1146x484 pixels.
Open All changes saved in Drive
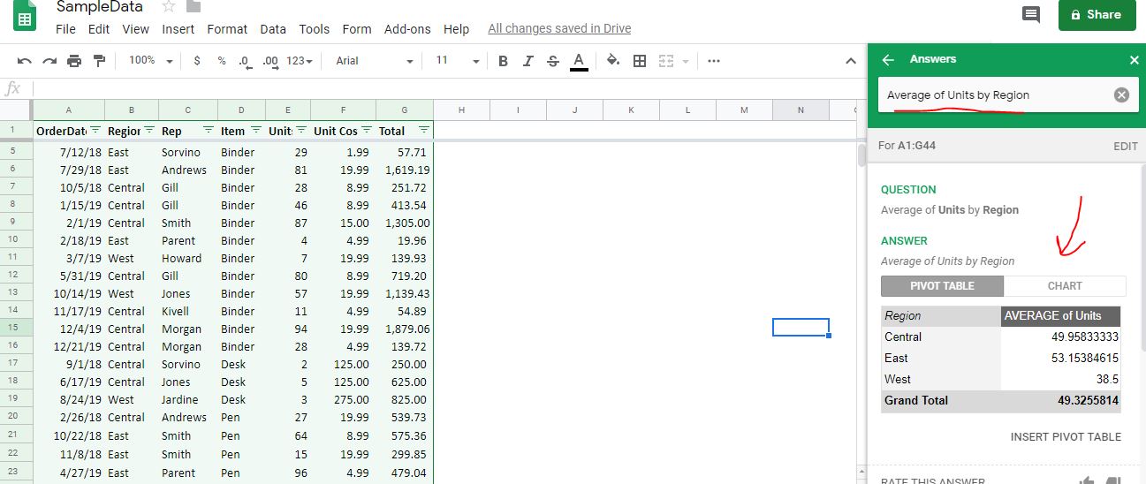click(x=559, y=29)
